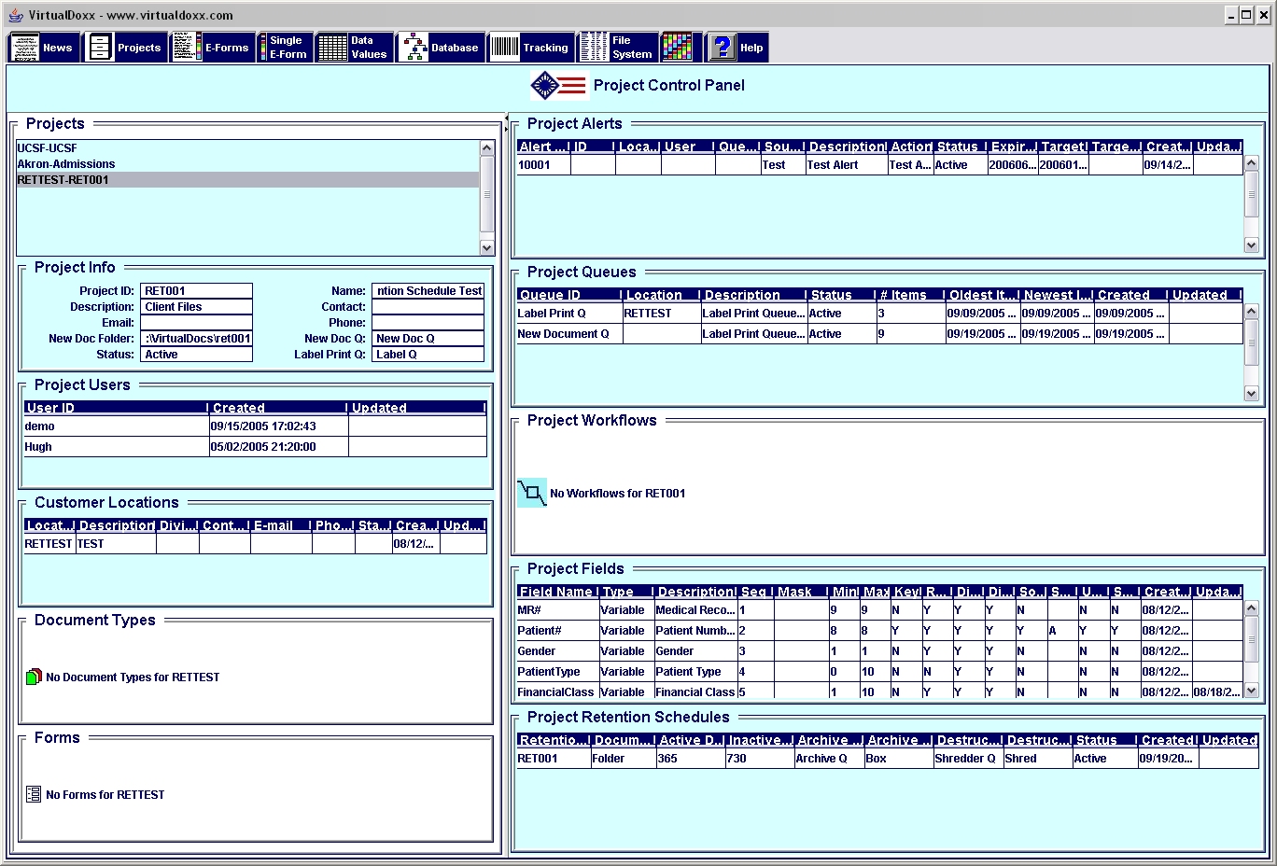Click the # Items header in Project Queues
1277x866 pixels.
click(x=909, y=295)
